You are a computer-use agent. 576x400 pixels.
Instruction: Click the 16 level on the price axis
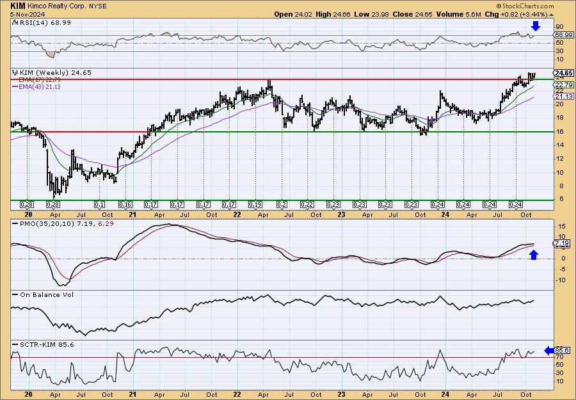tap(559, 132)
